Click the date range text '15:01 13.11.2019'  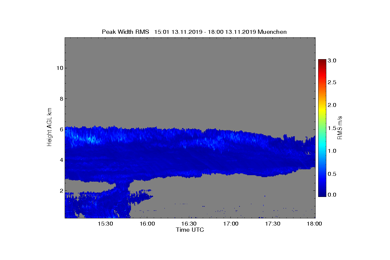pyautogui.click(x=178, y=32)
